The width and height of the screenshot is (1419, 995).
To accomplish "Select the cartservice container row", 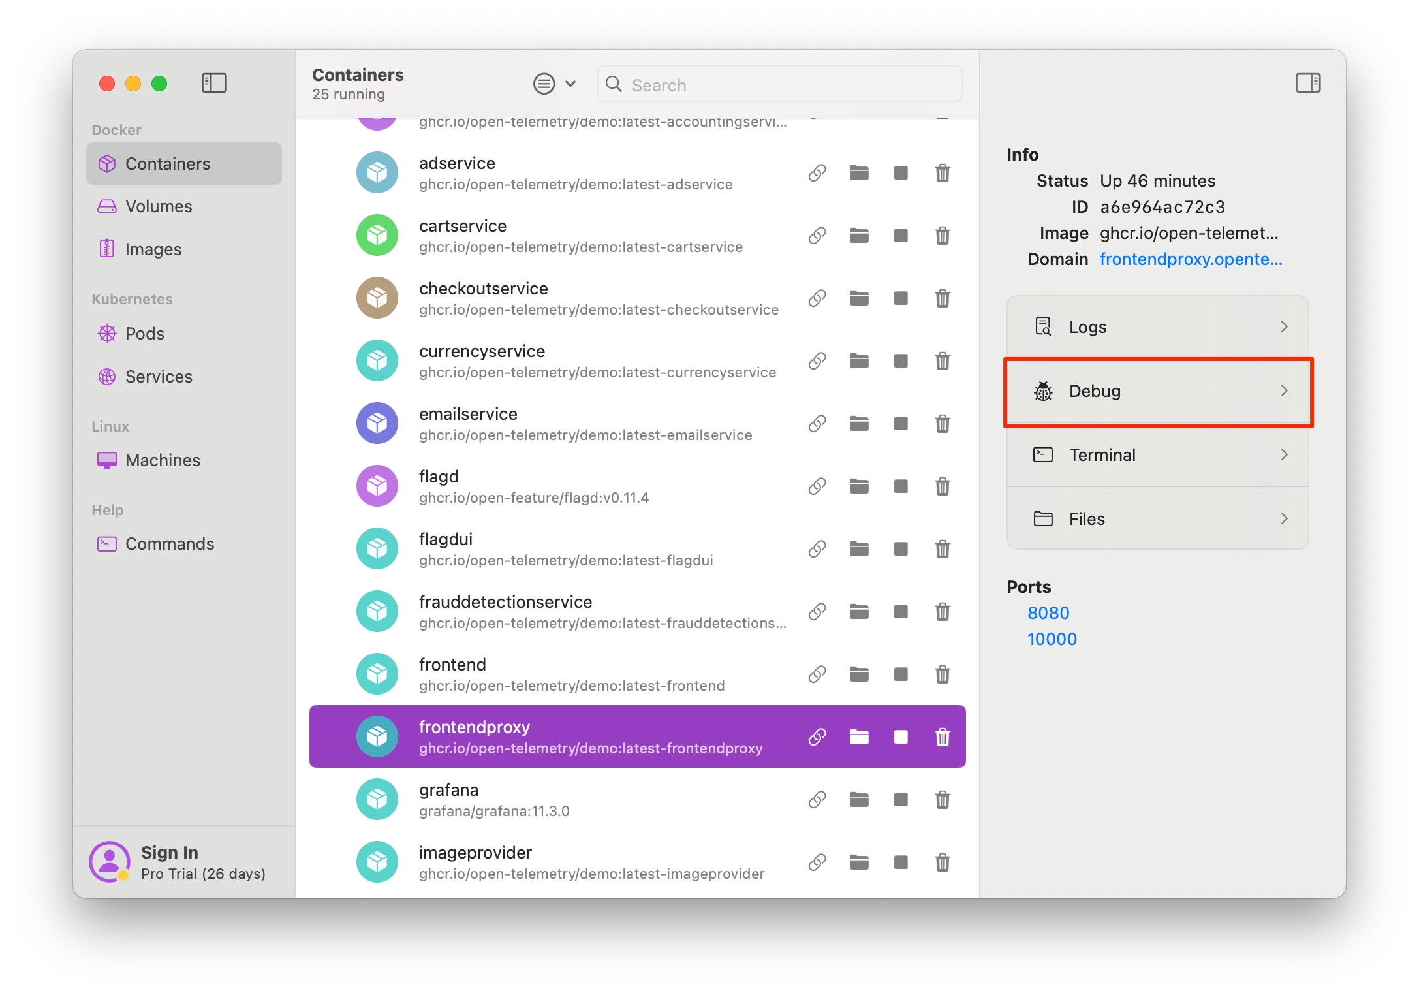I will (638, 236).
